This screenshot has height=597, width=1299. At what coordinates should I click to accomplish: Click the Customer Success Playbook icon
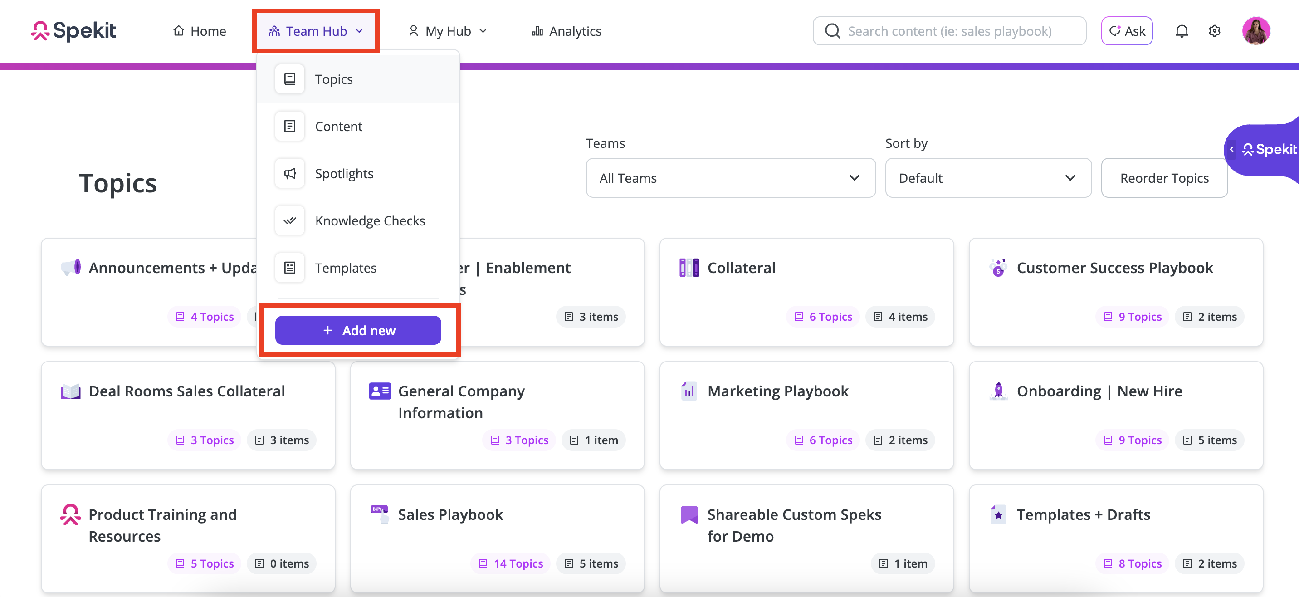[x=998, y=268]
